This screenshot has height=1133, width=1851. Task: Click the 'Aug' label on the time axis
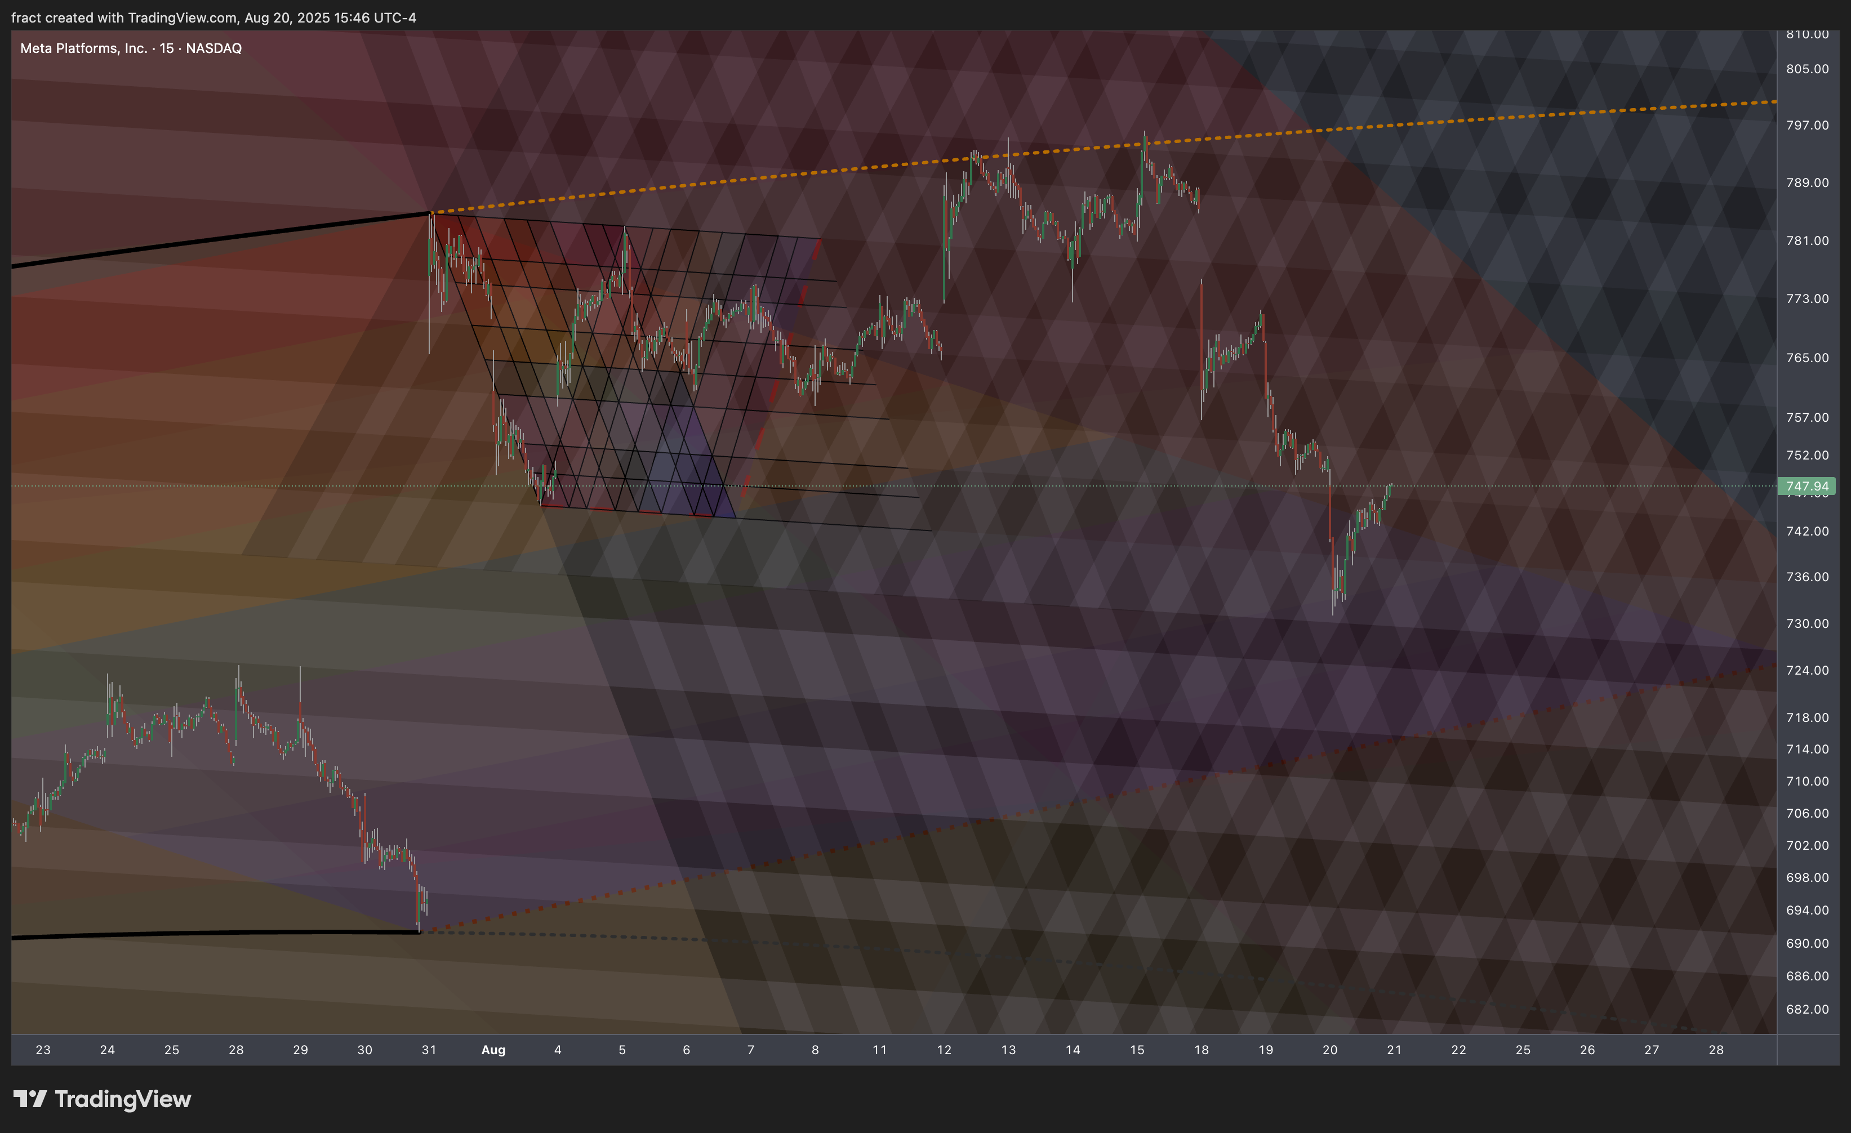(x=493, y=1050)
